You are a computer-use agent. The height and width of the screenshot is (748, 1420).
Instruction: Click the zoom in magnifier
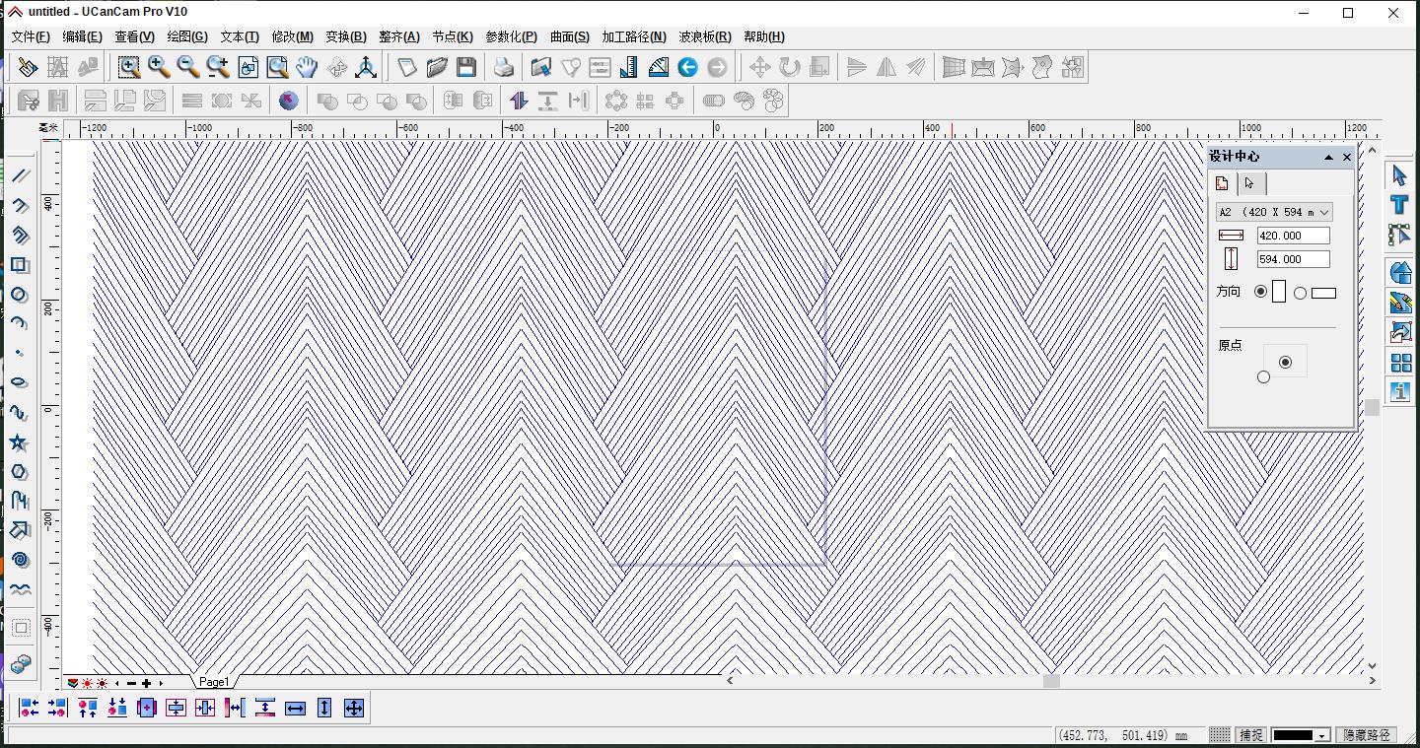click(159, 67)
